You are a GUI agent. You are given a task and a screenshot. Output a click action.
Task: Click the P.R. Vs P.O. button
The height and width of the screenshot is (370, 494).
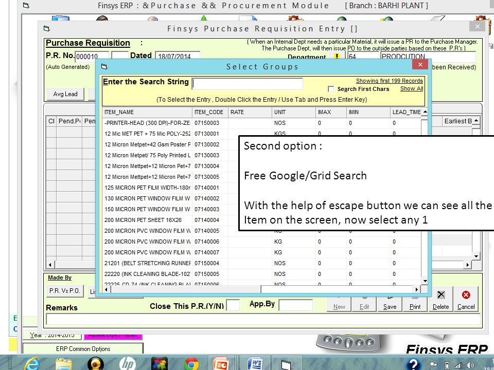65,291
